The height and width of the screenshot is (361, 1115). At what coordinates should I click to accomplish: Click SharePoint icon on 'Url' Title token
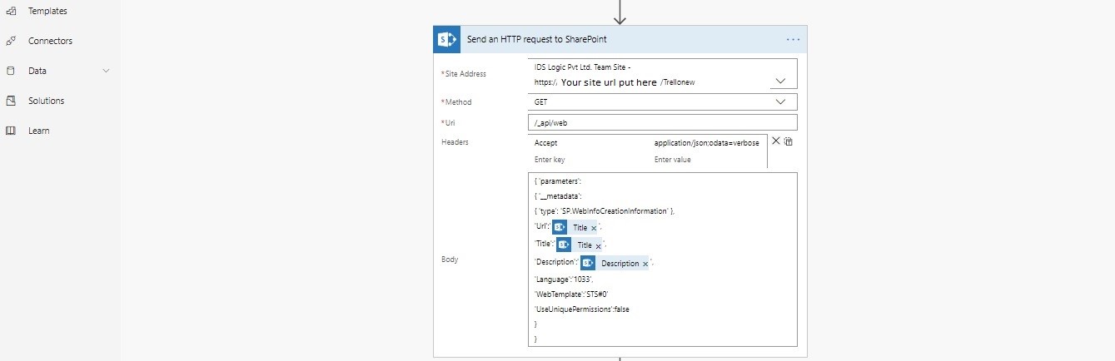coord(560,227)
